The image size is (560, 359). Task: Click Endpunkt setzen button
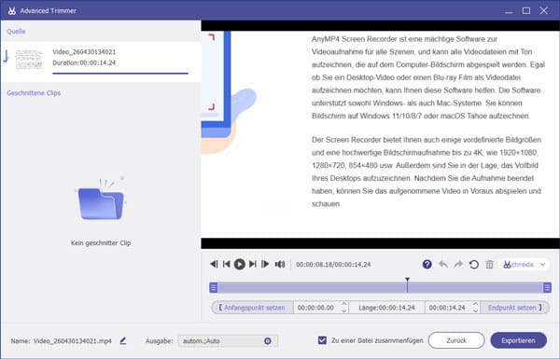click(514, 308)
